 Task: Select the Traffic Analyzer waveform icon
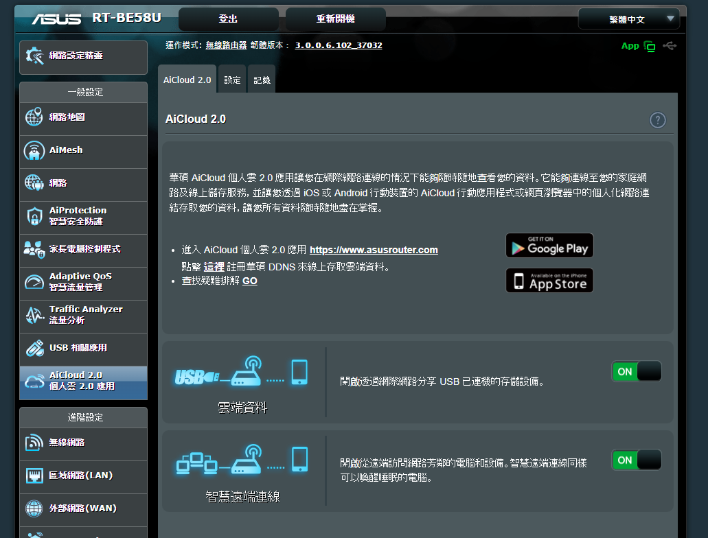34,315
